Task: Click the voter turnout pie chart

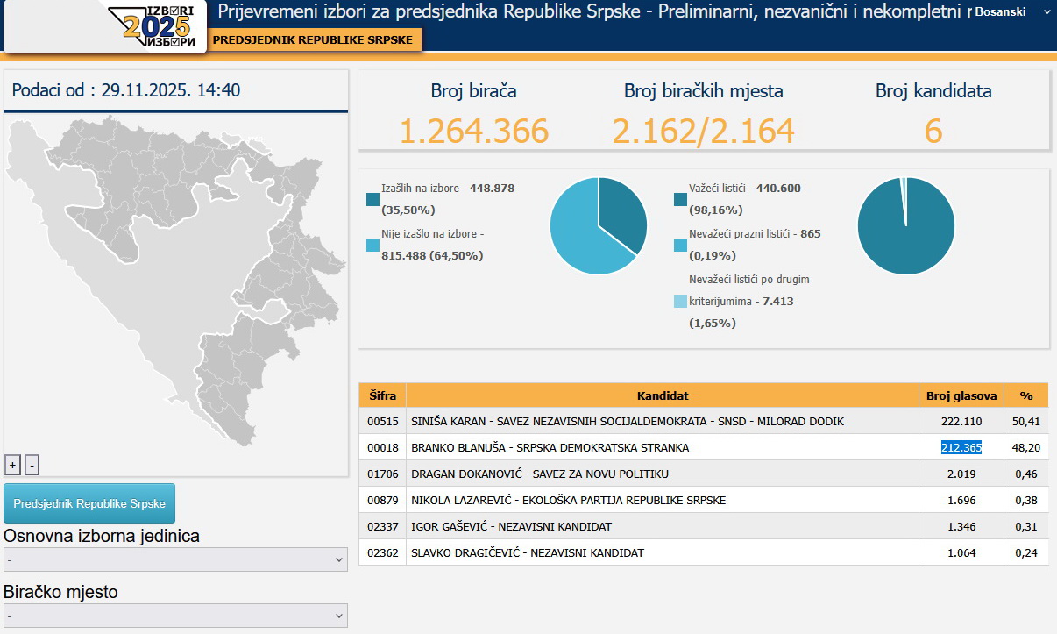Action: pyautogui.click(x=599, y=225)
